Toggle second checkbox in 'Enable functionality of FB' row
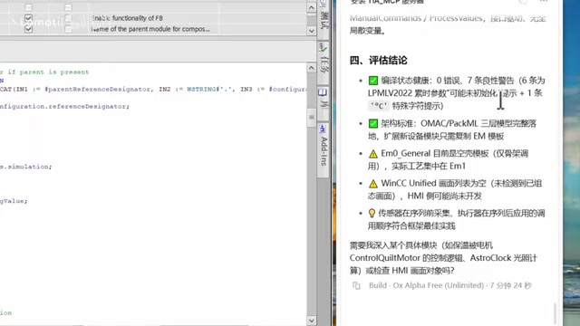 point(68,18)
